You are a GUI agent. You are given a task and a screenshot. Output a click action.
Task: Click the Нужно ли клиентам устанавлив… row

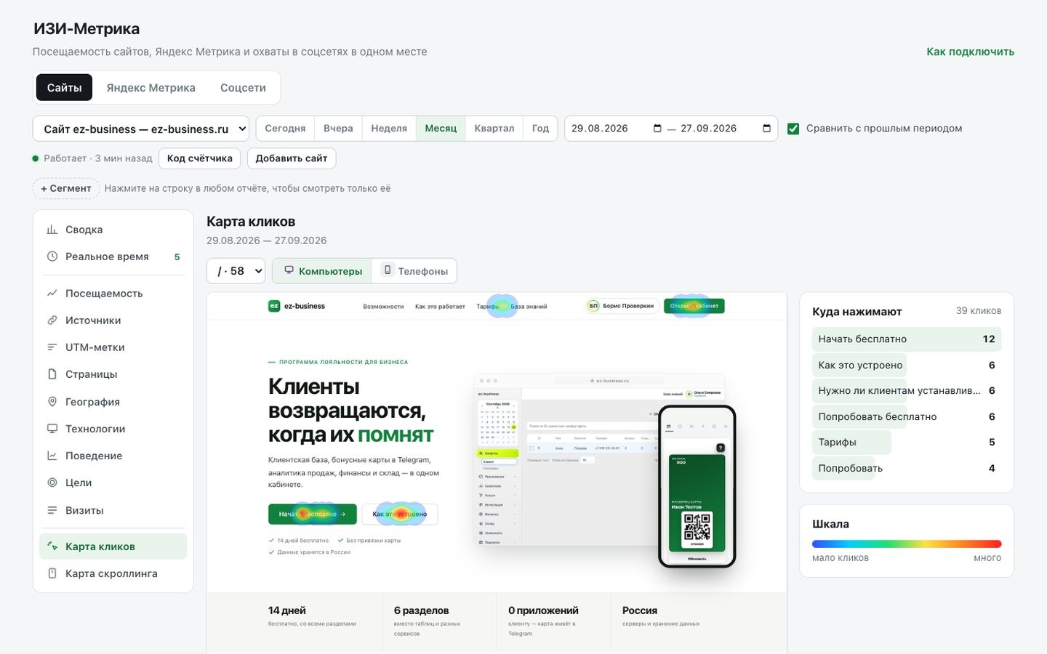(x=907, y=391)
